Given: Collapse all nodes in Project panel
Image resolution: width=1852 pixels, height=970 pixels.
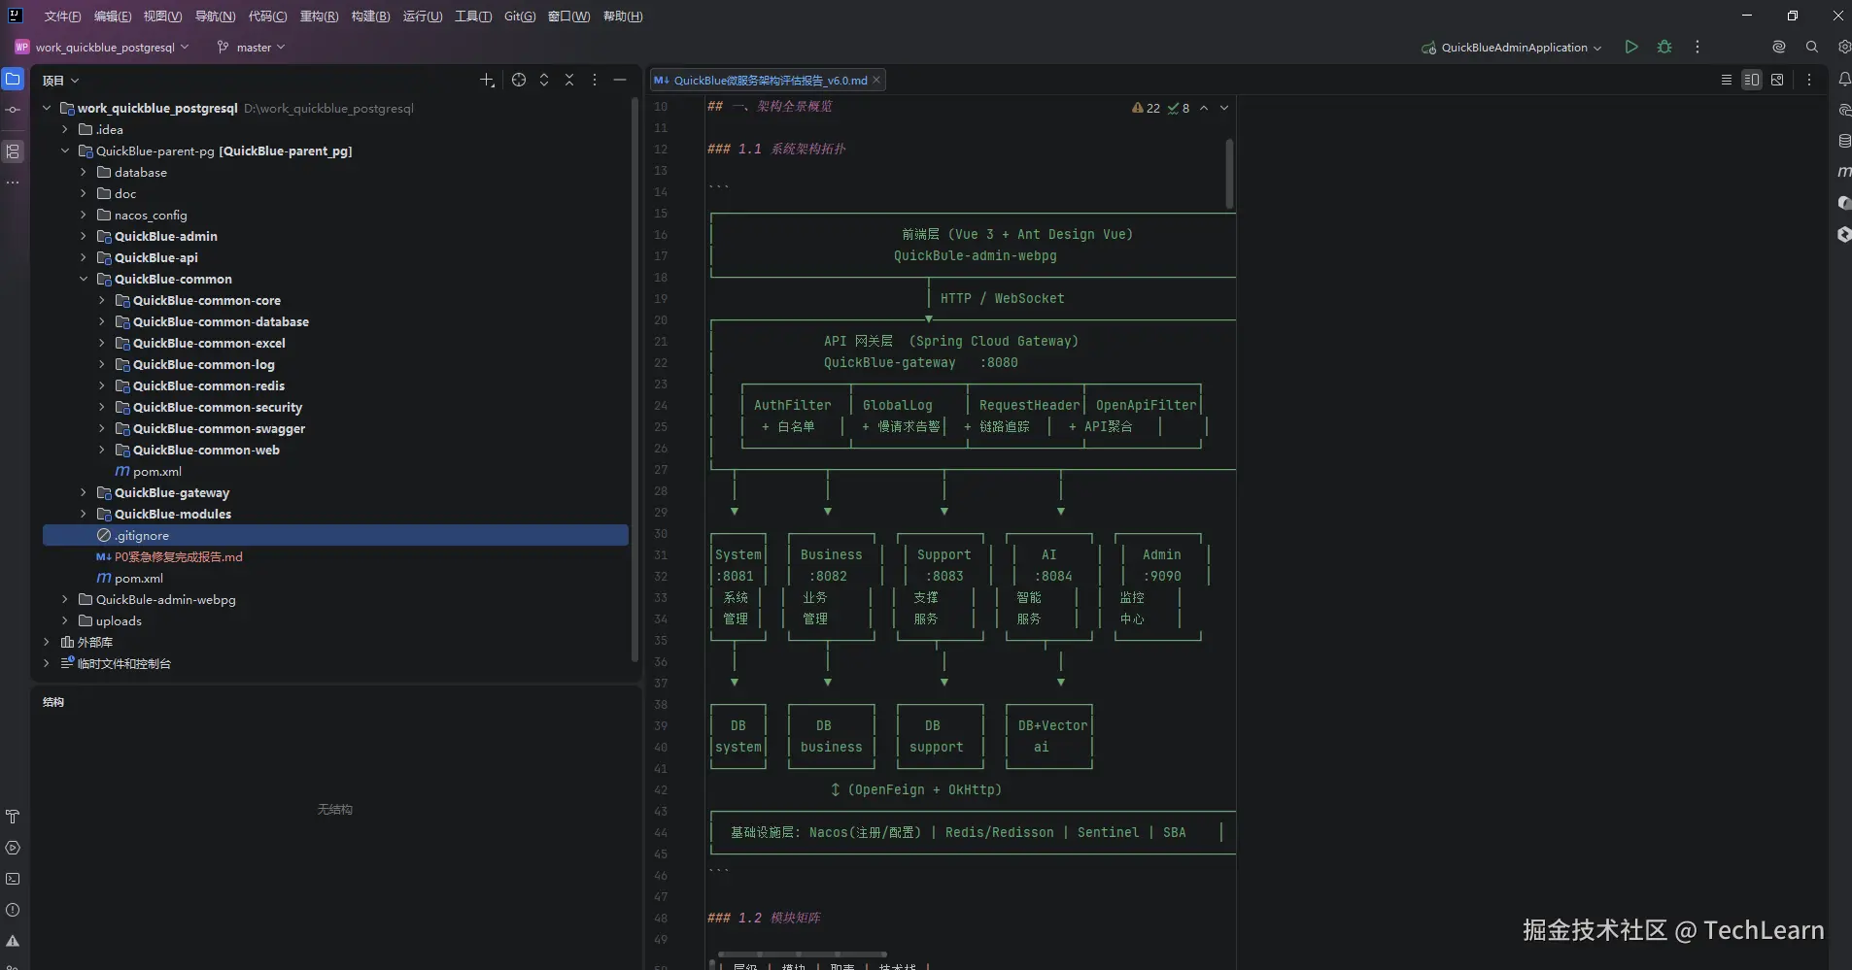Looking at the screenshot, I should (569, 80).
